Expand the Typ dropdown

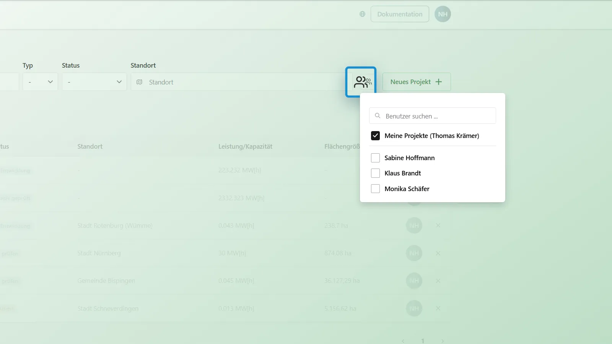[x=40, y=82]
